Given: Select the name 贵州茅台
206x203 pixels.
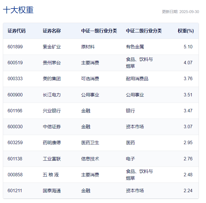Looking at the screenshot, I should [x=52, y=63].
